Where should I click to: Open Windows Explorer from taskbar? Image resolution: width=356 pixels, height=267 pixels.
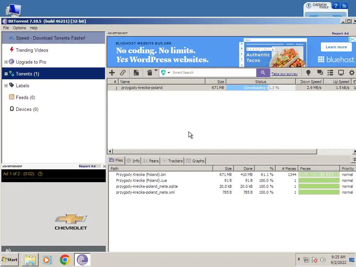(30, 260)
